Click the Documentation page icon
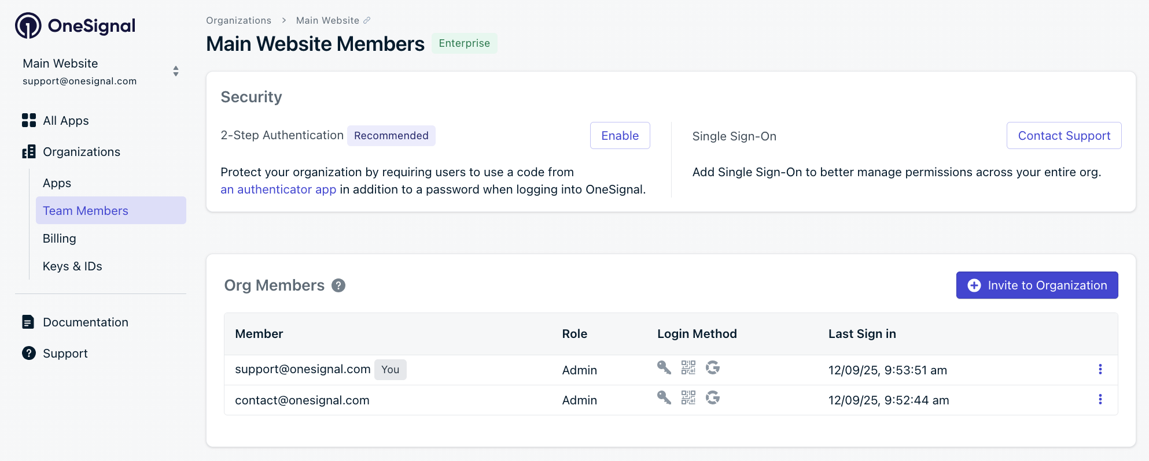Image resolution: width=1149 pixels, height=461 pixels. point(28,322)
